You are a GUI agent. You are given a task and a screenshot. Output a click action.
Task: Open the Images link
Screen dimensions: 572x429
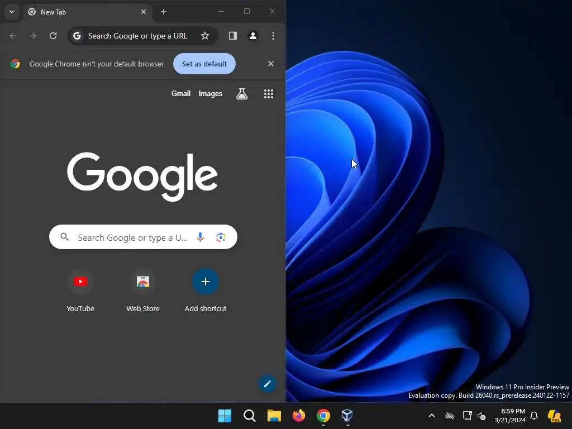click(211, 94)
